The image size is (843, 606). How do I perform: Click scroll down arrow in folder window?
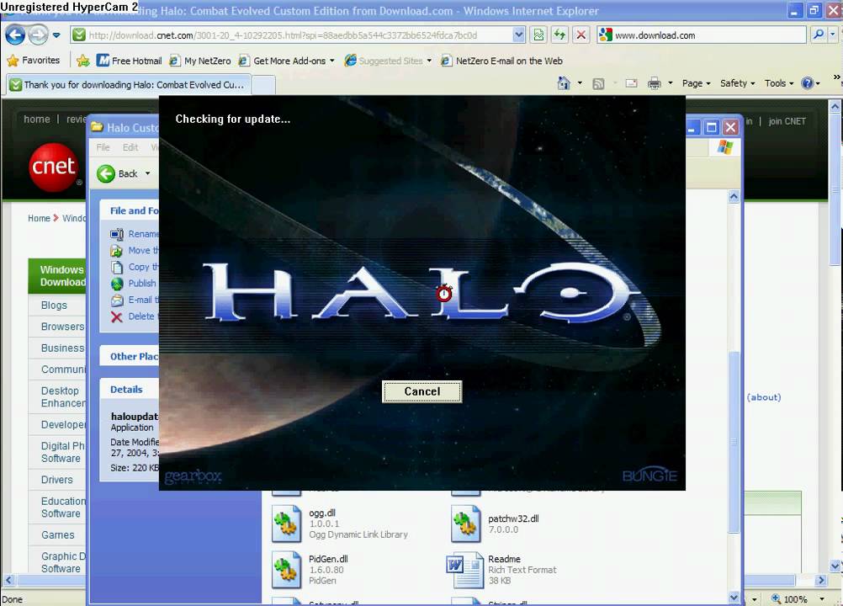[x=734, y=597]
